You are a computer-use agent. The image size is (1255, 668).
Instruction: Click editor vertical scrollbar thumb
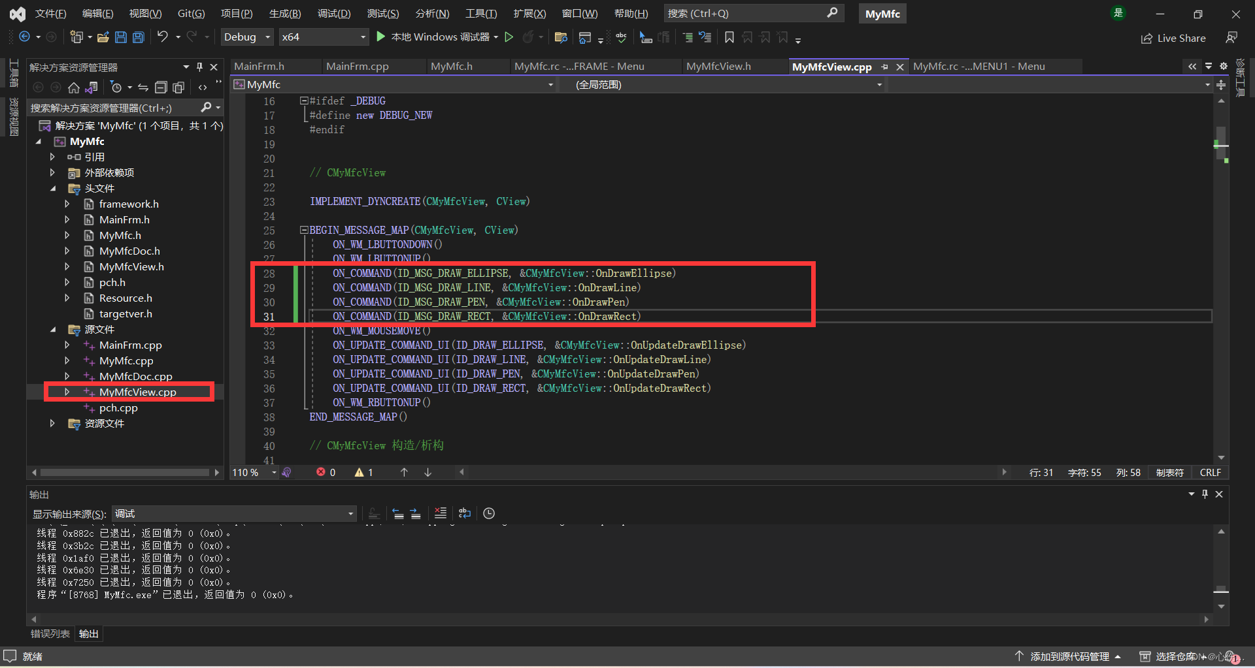(x=1221, y=144)
